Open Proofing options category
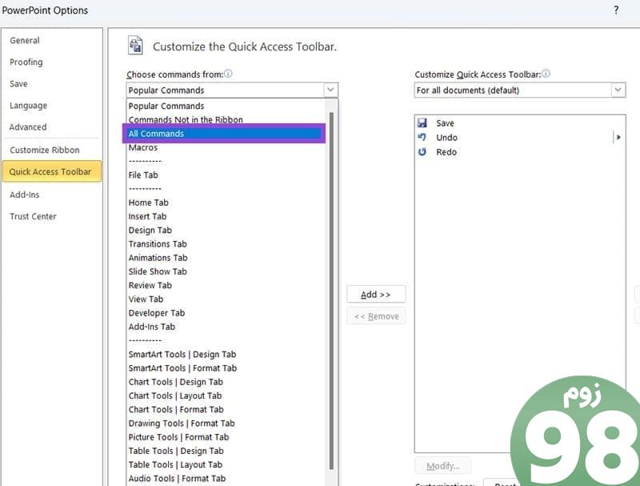Screen dimensions: 640x486 51,62
